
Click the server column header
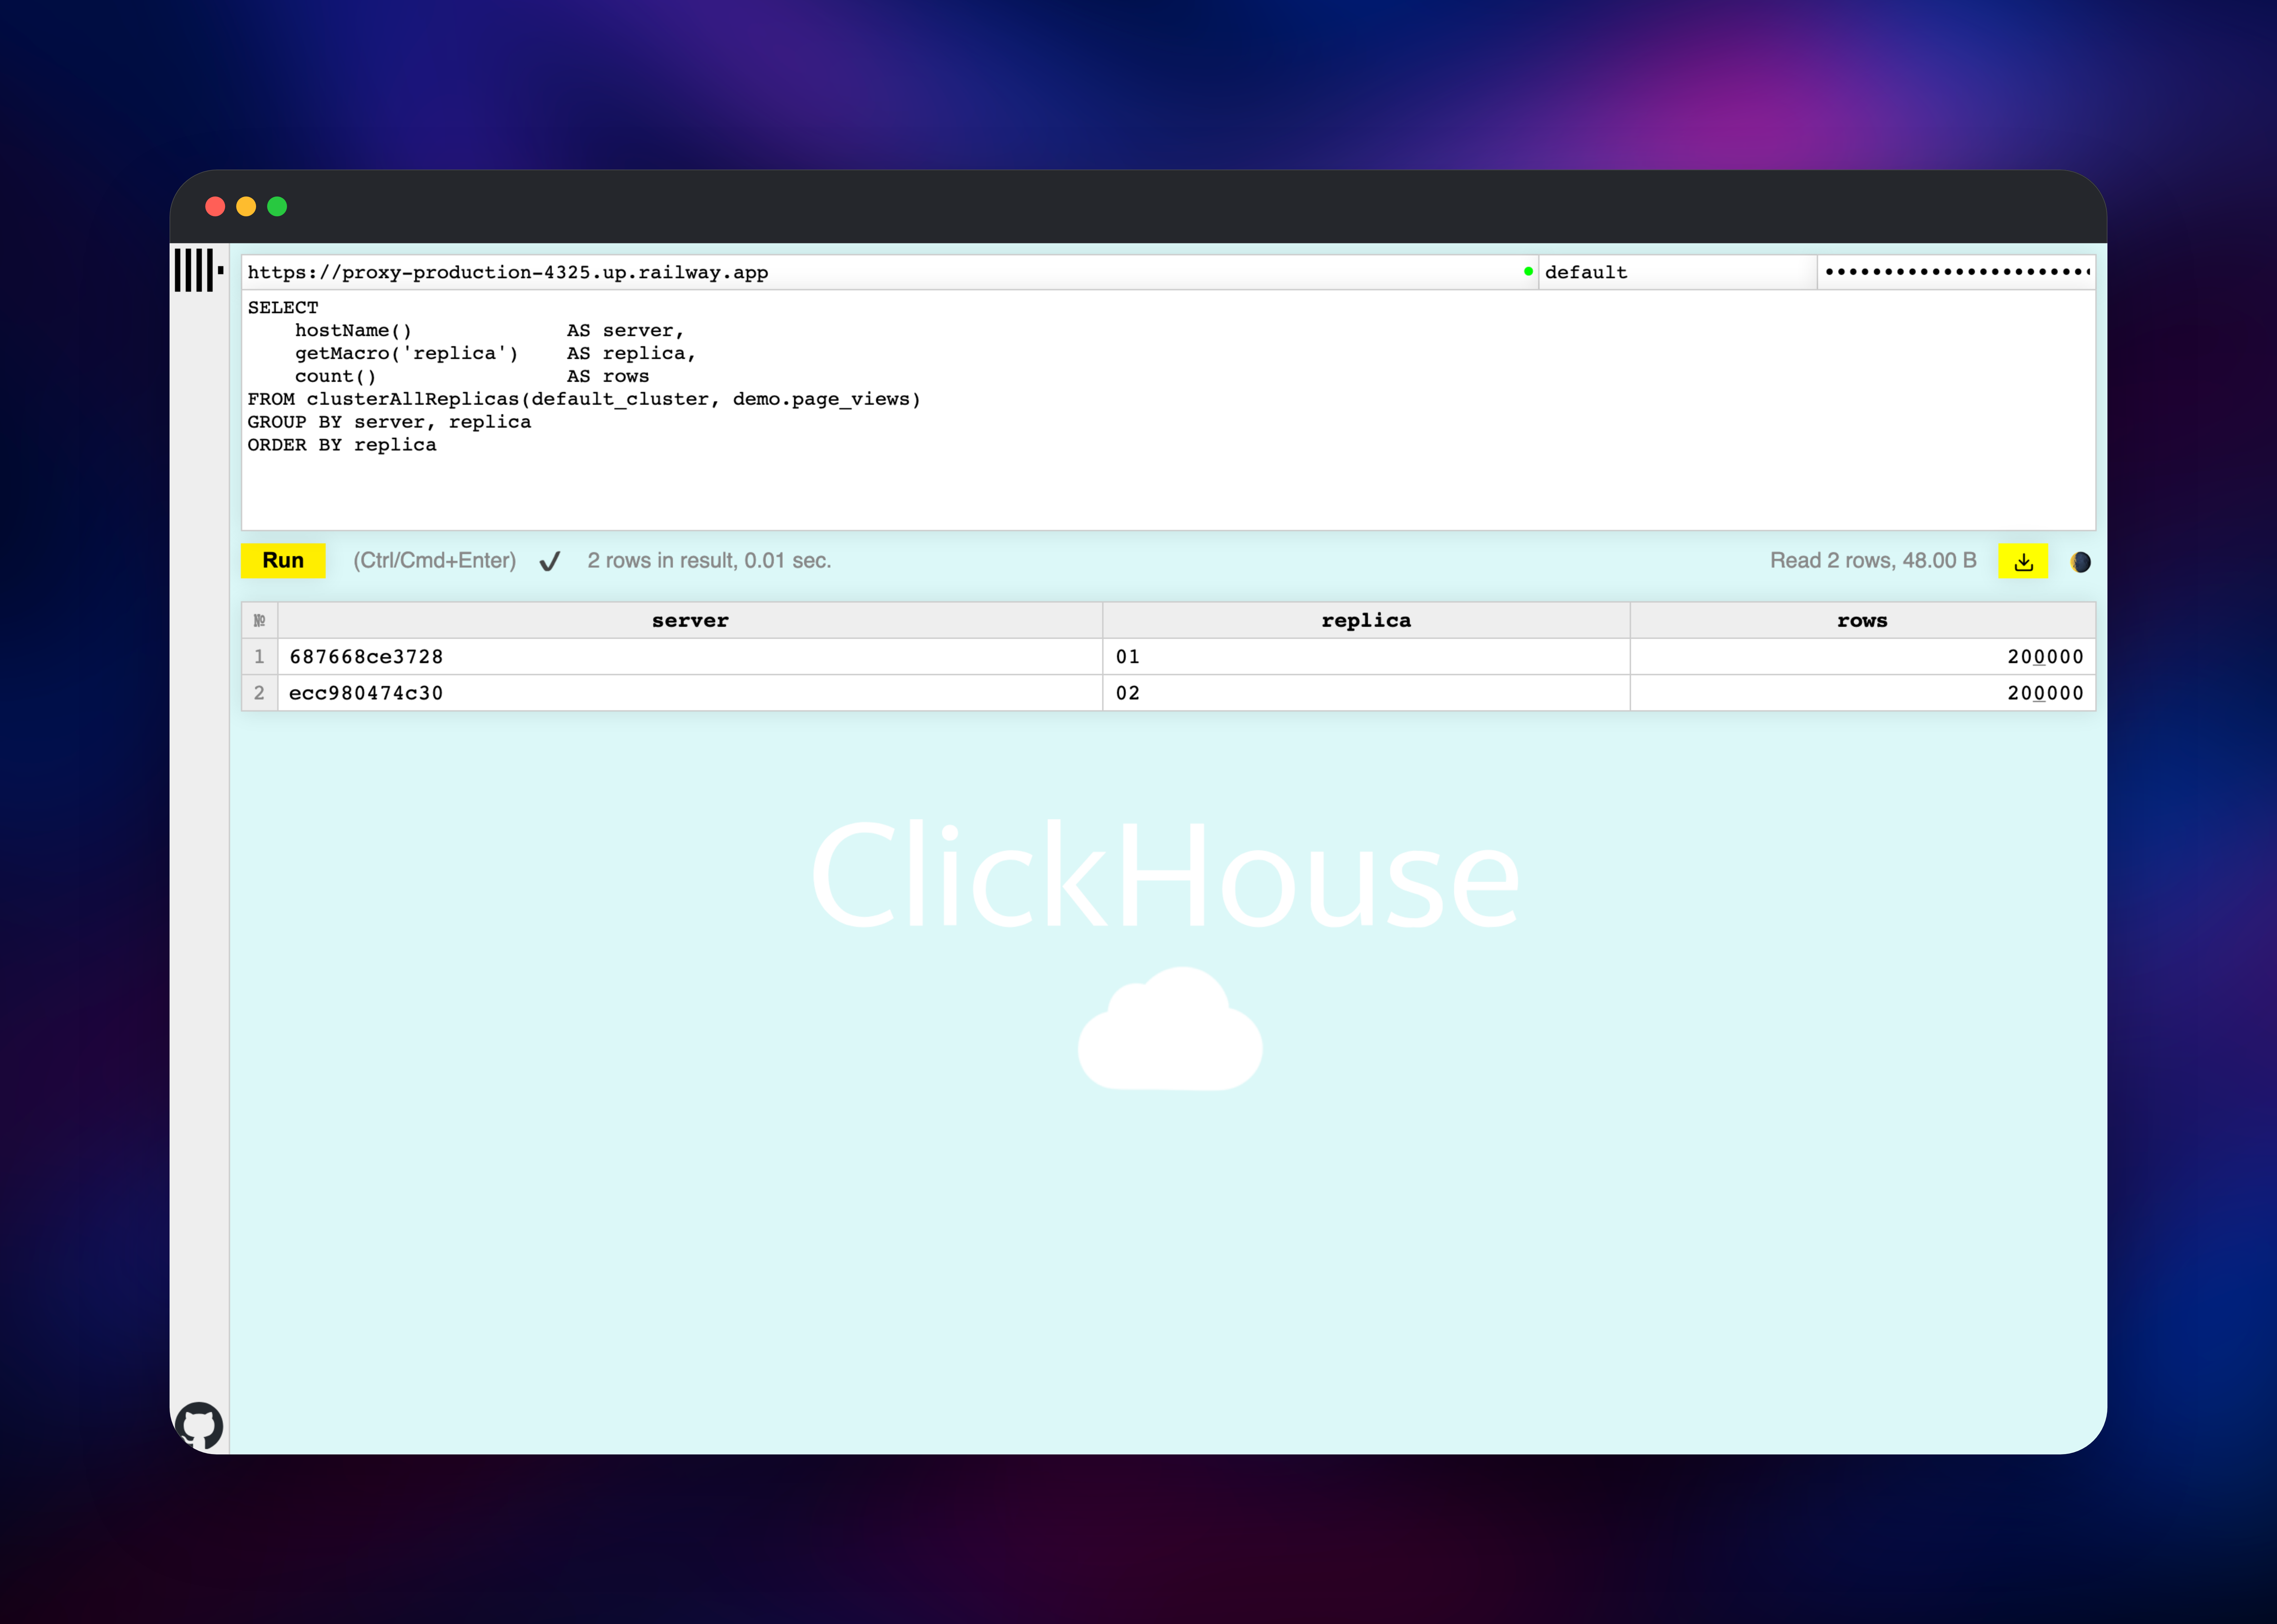[690, 620]
